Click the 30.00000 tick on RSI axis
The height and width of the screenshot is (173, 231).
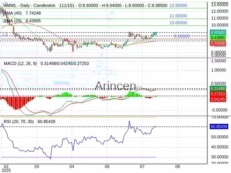click(x=219, y=157)
